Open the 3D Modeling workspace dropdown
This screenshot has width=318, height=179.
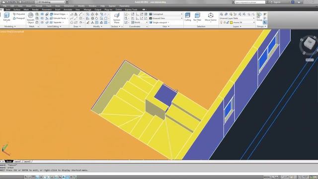[51, 2]
